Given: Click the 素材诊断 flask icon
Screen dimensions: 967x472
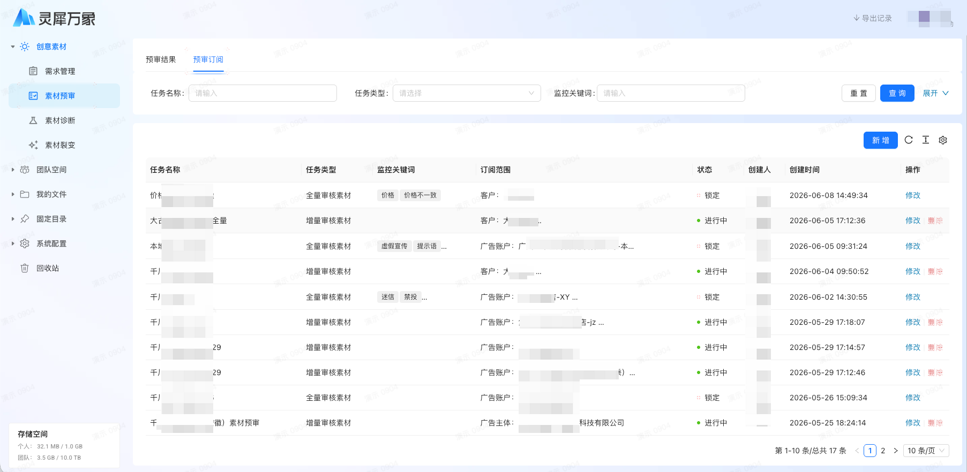Looking at the screenshot, I should 33,120.
